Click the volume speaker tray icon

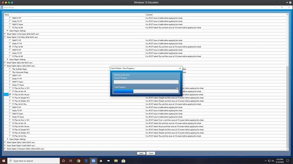[273, 161]
